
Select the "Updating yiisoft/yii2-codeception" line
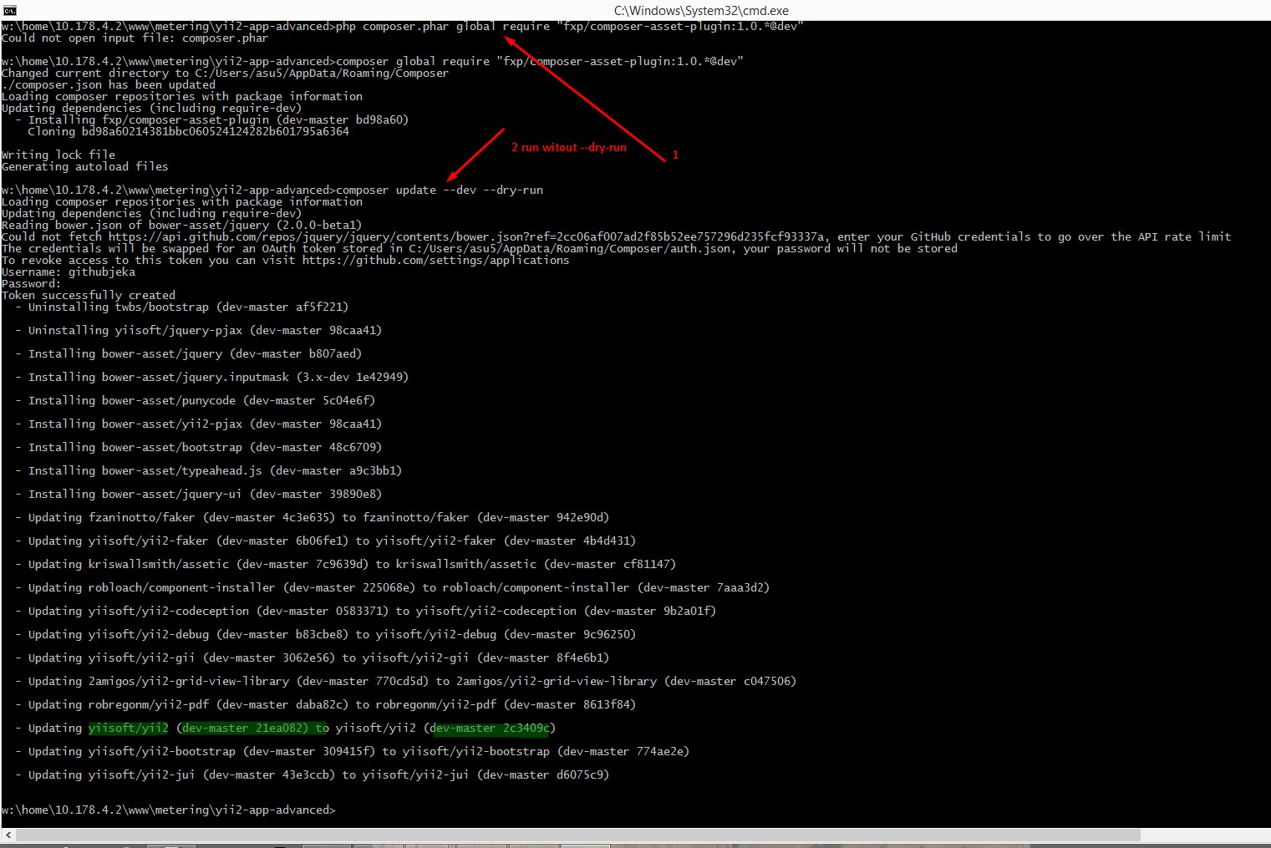373,611
